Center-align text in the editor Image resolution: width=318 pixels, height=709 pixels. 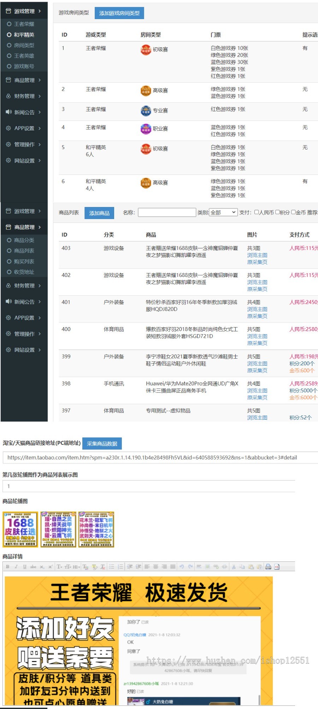coord(156,567)
